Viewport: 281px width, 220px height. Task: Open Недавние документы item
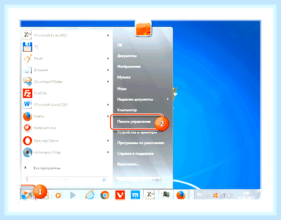(135, 99)
